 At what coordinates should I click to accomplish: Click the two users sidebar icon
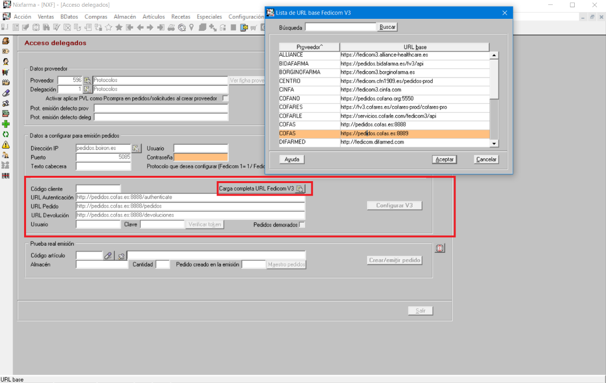pos(6,155)
